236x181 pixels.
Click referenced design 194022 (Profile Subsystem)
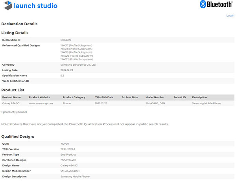[x=77, y=59]
